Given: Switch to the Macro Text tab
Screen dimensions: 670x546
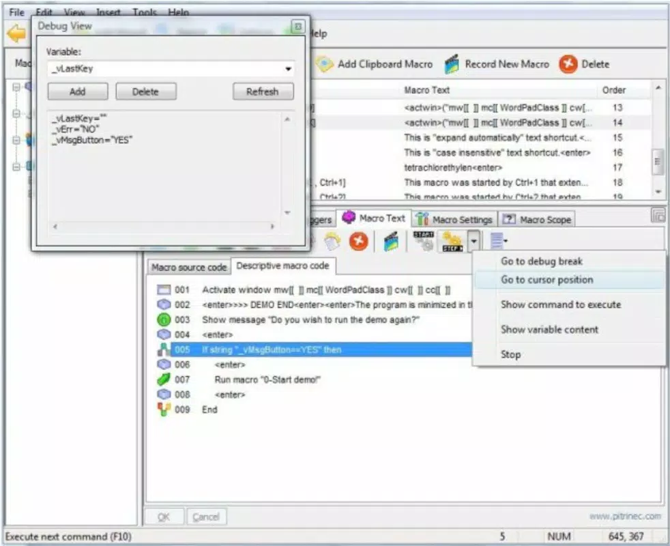Looking at the screenshot, I should [374, 218].
